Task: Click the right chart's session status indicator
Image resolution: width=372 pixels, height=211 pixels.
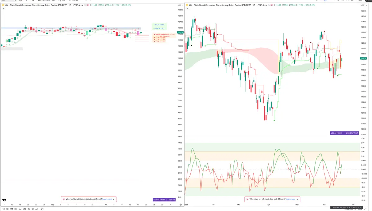Action: click(x=270, y=5)
